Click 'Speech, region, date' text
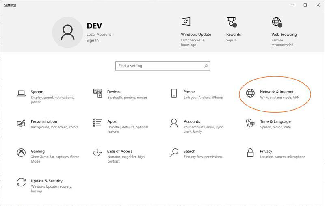The height and width of the screenshot is (206, 325). point(275,127)
